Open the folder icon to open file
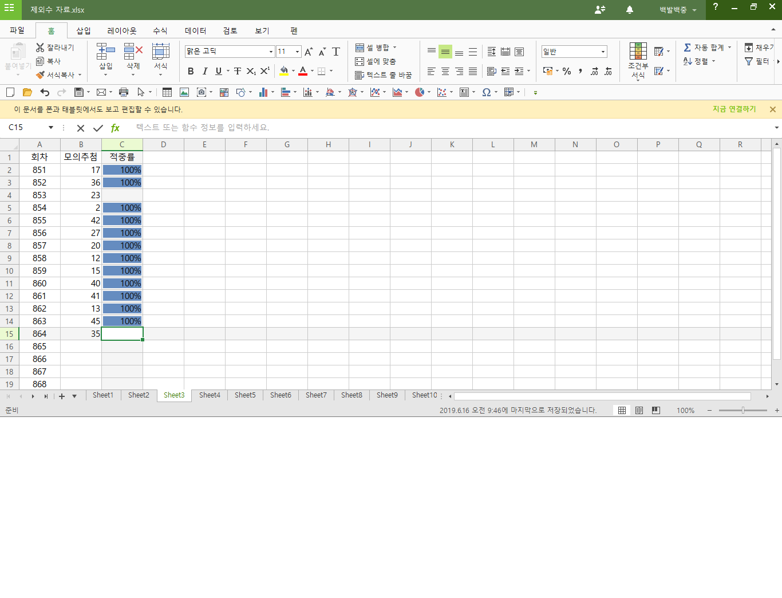This screenshot has height=598, width=782. tap(27, 92)
